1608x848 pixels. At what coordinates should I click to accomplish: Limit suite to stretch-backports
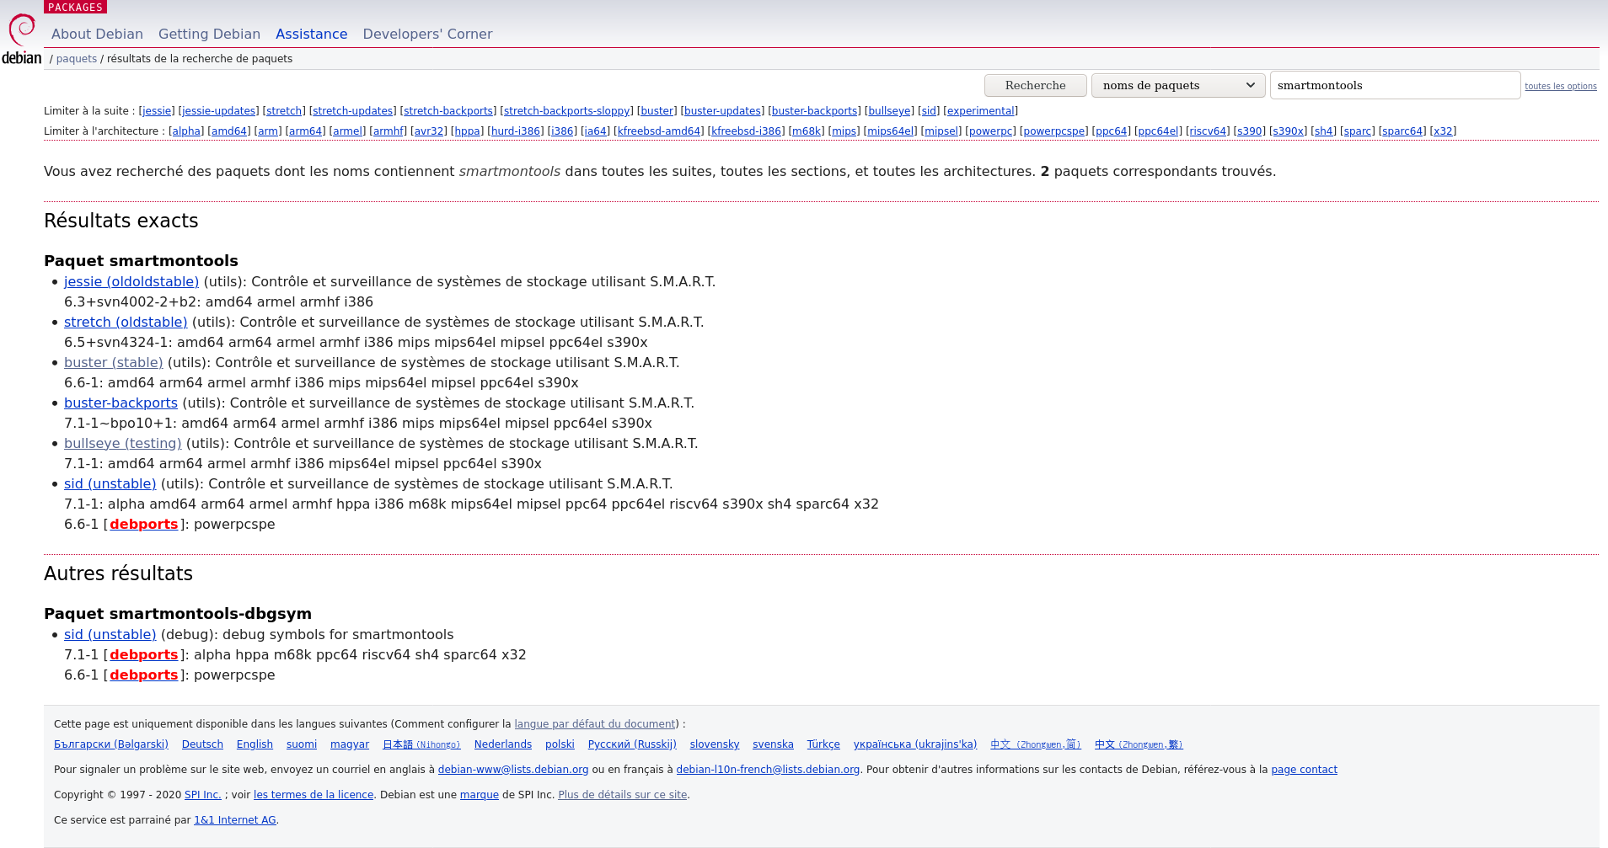pyautogui.click(x=448, y=111)
